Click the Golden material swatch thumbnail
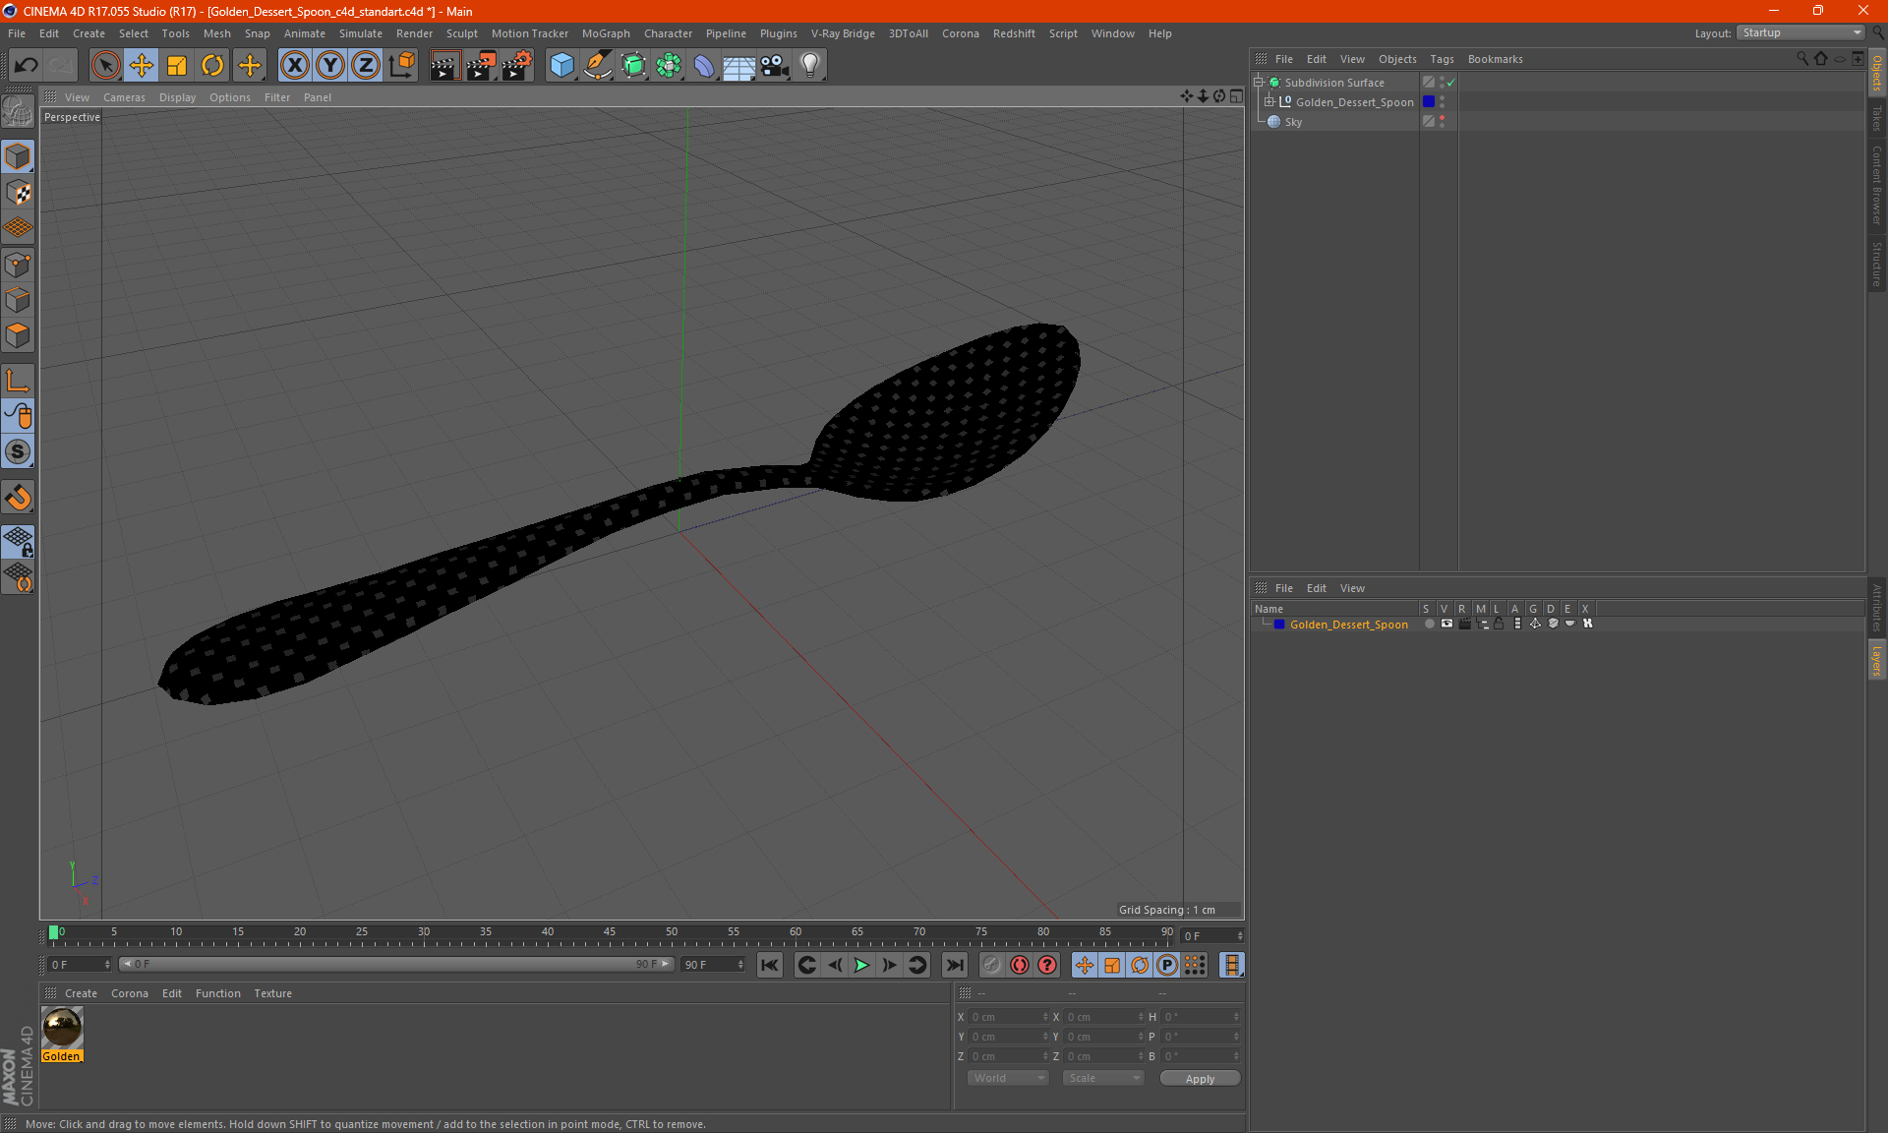This screenshot has width=1888, height=1133. coord(62,1028)
